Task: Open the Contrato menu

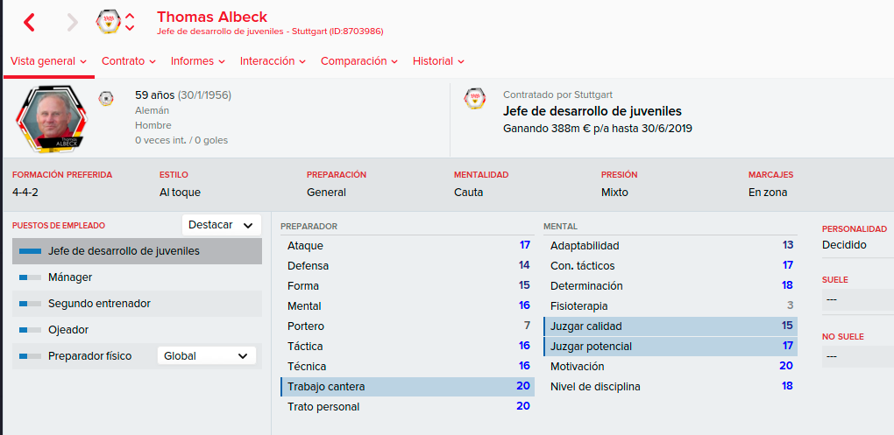Action: (129, 61)
